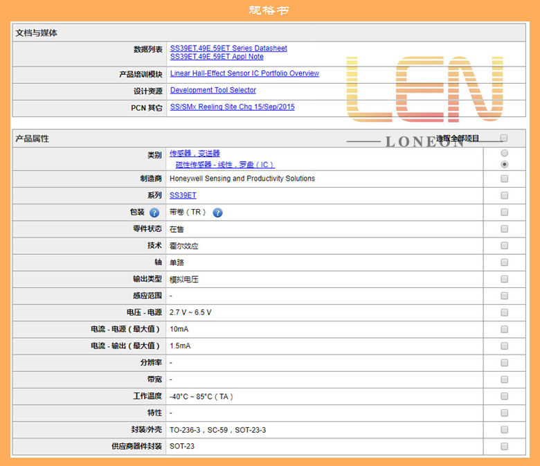Click the 规格书 page title
This screenshot has height=466, width=540.
[x=269, y=10]
